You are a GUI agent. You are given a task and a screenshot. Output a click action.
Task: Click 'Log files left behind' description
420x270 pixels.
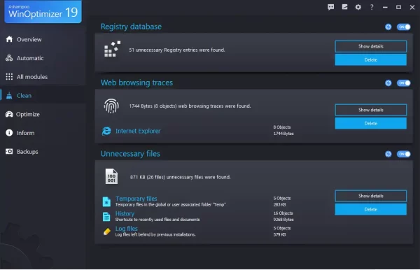tap(155, 235)
